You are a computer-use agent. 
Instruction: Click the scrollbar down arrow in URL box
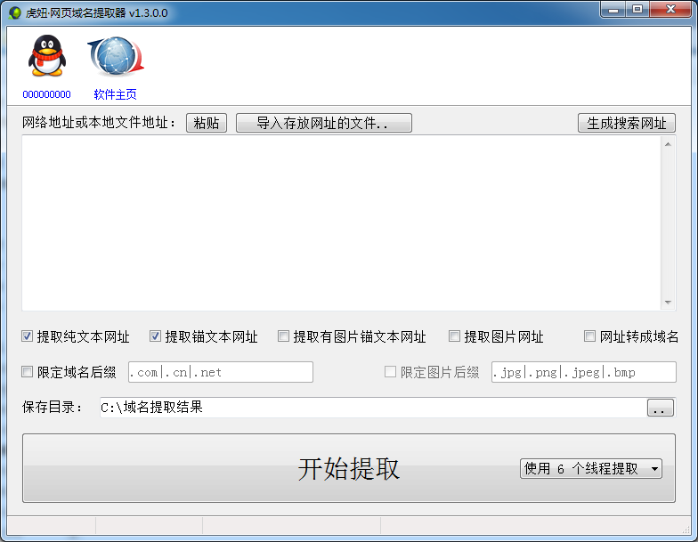pyautogui.click(x=668, y=303)
